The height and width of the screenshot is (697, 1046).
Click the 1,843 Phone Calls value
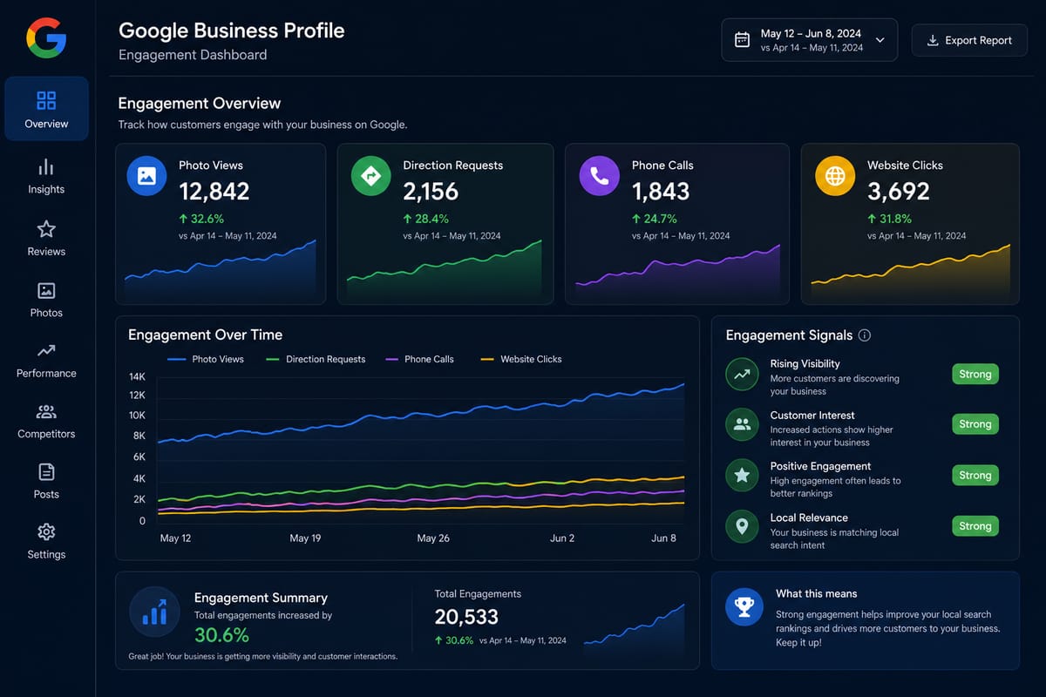[661, 192]
